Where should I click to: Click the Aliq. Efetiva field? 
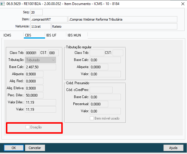(x=34, y=88)
